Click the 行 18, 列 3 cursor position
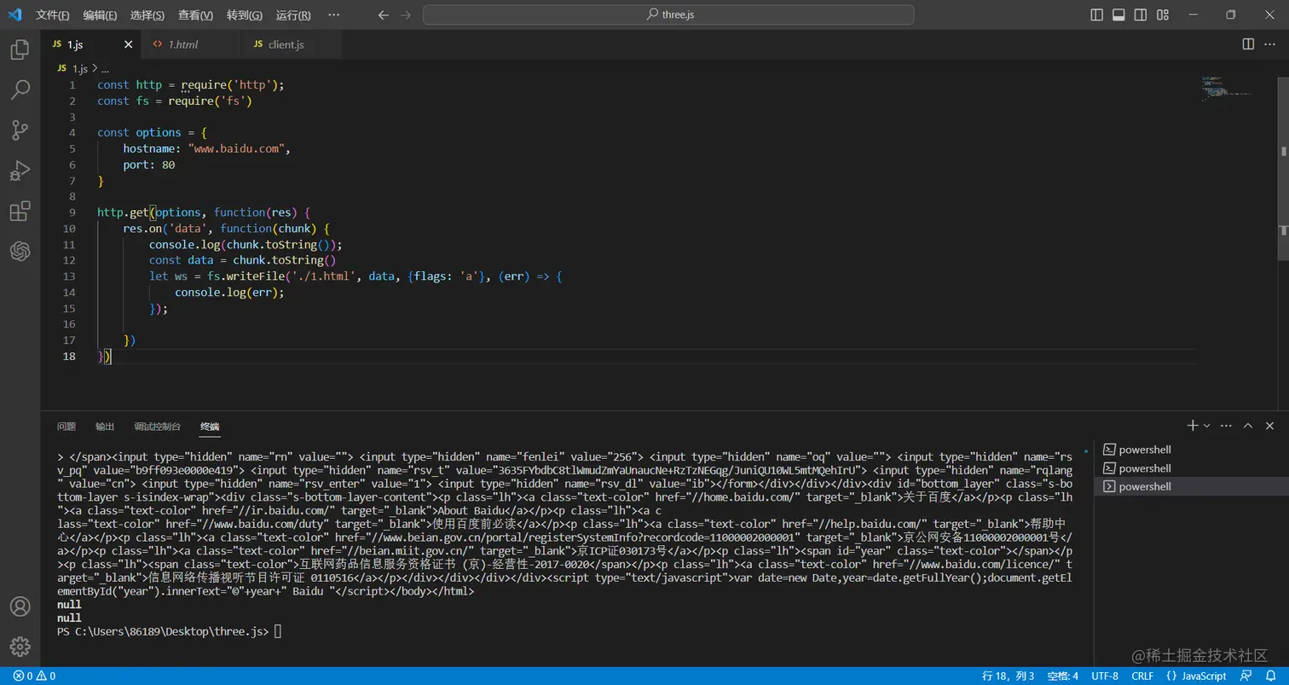This screenshot has width=1289, height=685. [x=1008, y=676]
